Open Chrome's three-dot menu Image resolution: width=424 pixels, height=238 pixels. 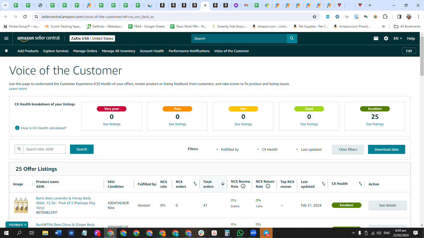click(x=418, y=17)
